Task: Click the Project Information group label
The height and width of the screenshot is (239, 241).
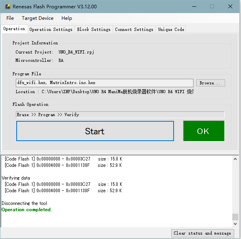Action: pos(35,43)
